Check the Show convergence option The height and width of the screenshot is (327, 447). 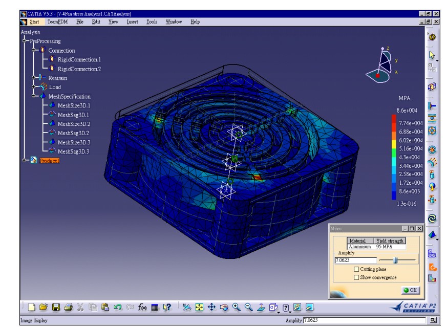356,277
